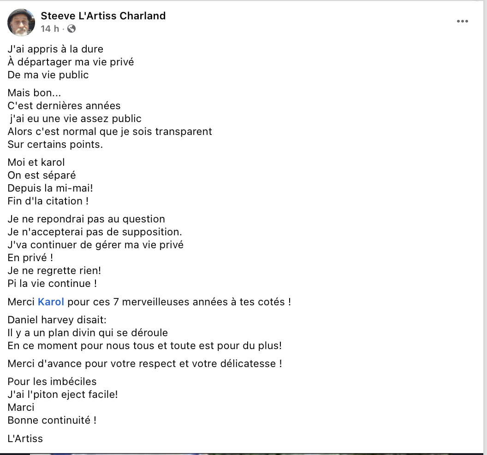Screen dimensions: 487x455
Task: Click the line 'Fin d'la citation !'
Action: tap(48, 201)
